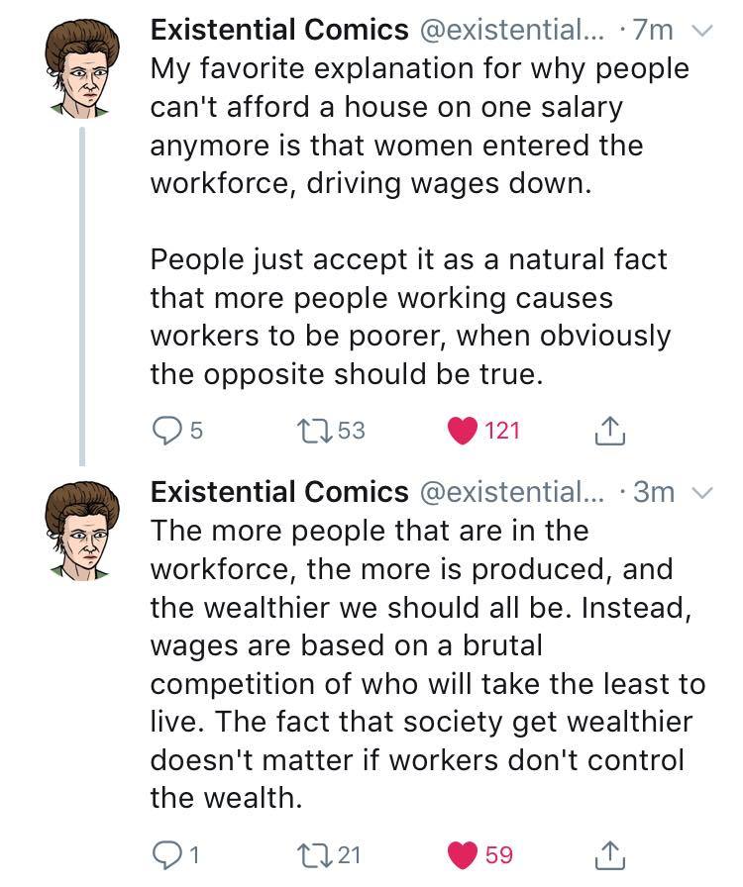Reply to the second tweet via comment icon

pos(165,854)
